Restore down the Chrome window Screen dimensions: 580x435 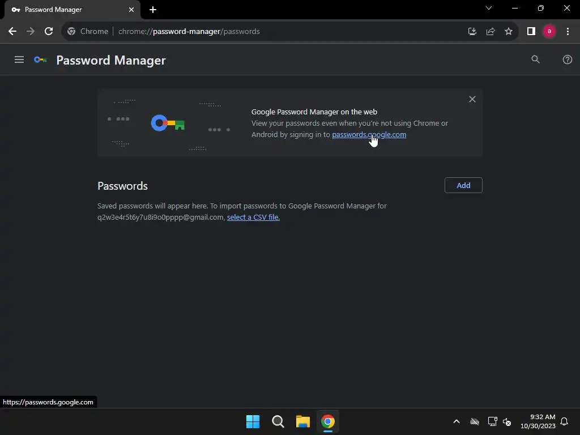pyautogui.click(x=541, y=8)
